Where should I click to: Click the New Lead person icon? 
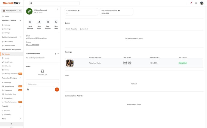click(x=56, y=22)
